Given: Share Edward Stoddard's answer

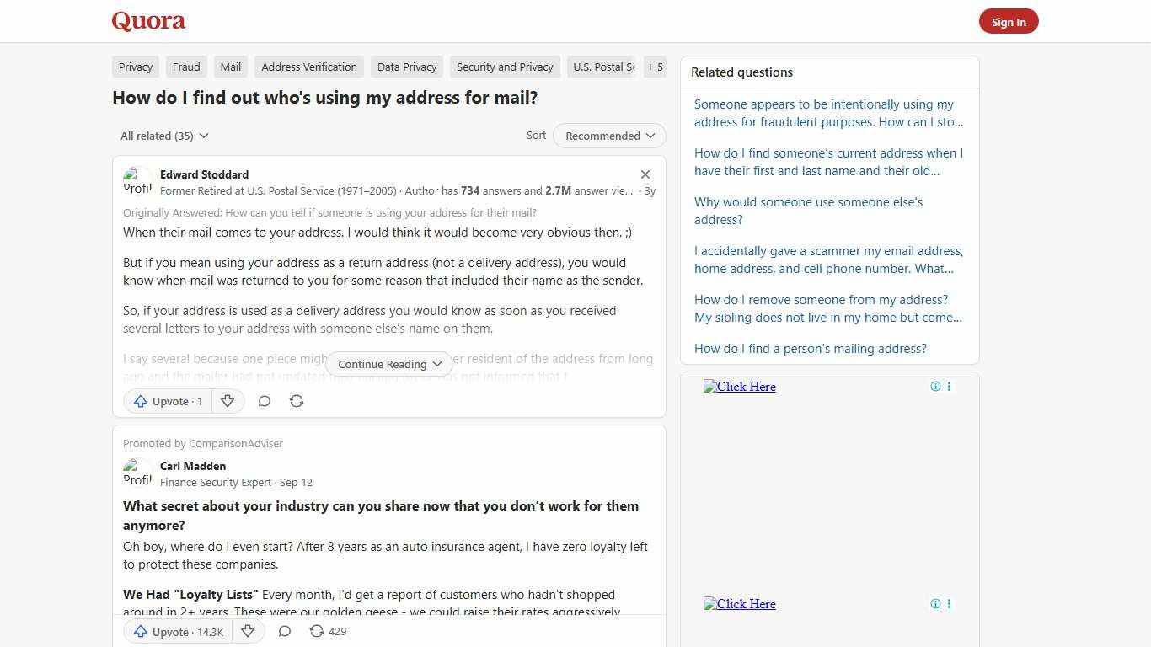Looking at the screenshot, I should pyautogui.click(x=296, y=401).
